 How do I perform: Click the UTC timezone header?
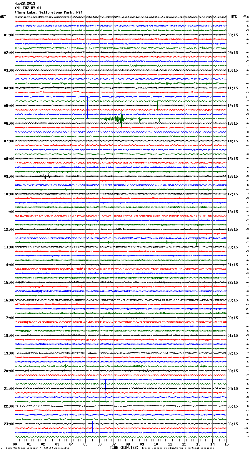point(234,17)
